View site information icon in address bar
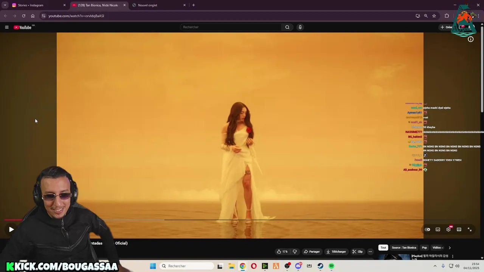Image resolution: width=484 pixels, height=272 pixels. click(43, 16)
